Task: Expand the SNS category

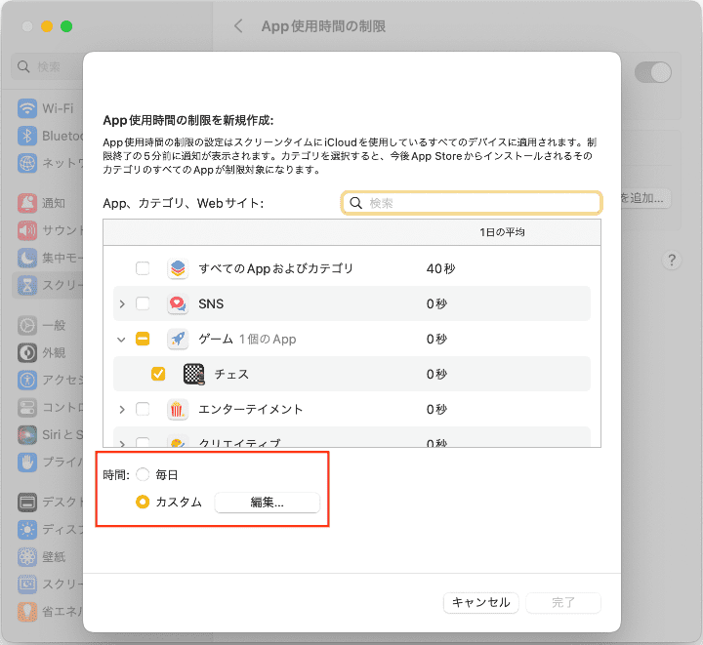Action: [x=122, y=303]
